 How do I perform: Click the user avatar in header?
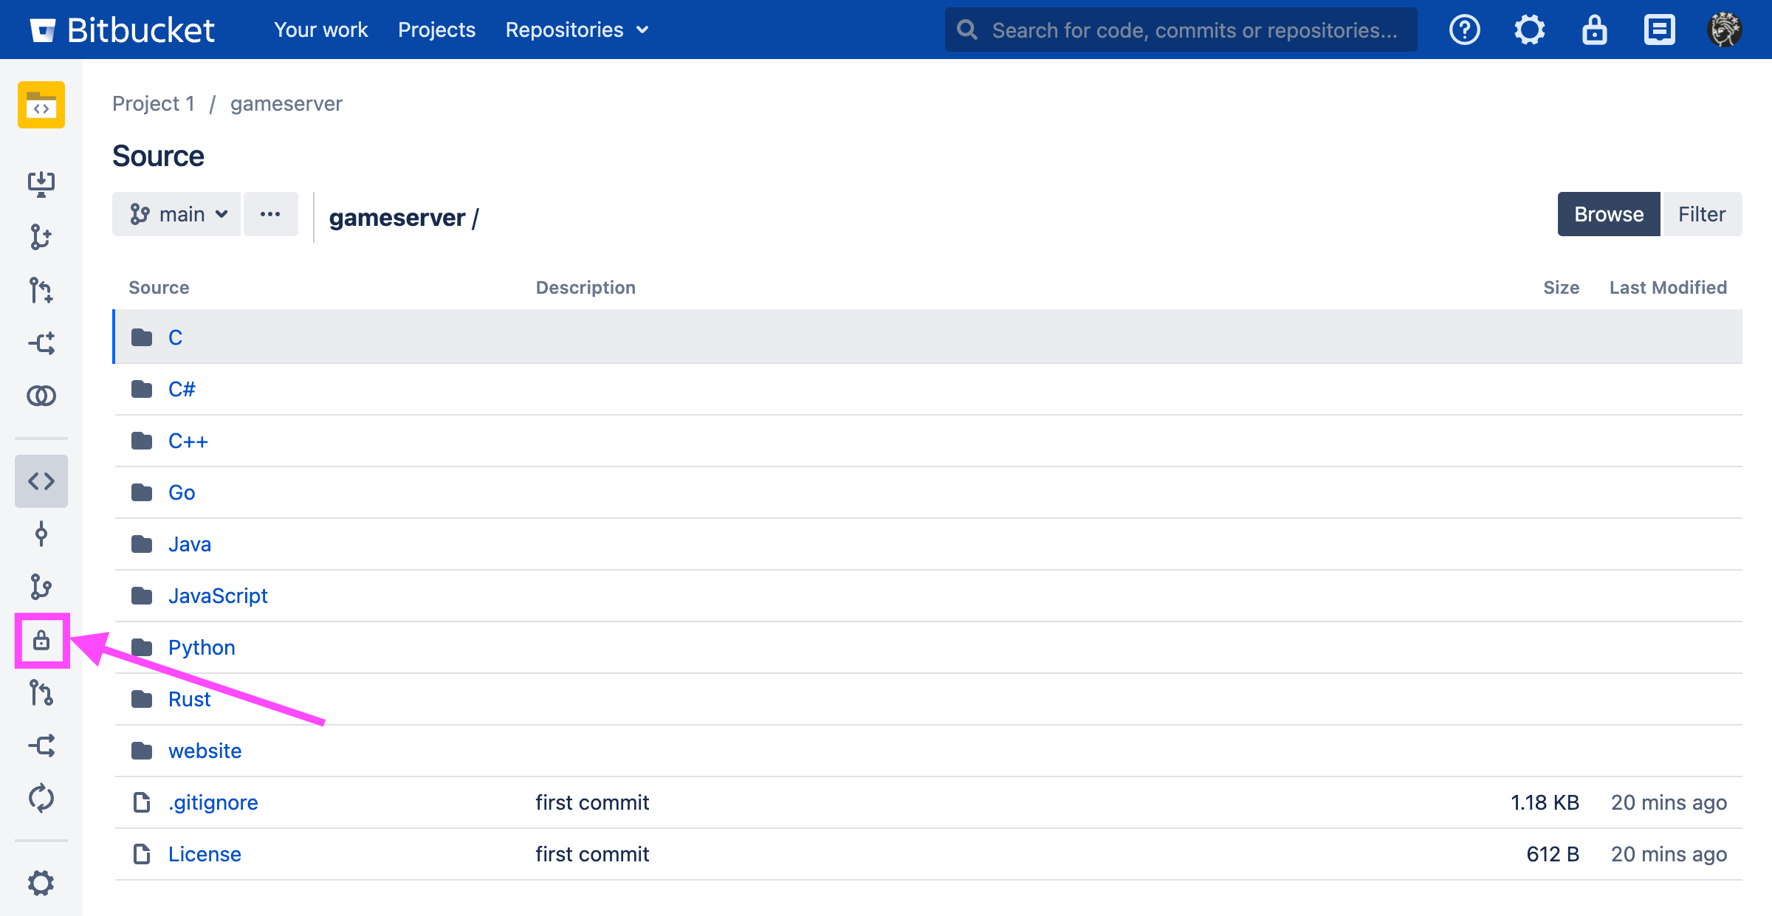pyautogui.click(x=1724, y=30)
